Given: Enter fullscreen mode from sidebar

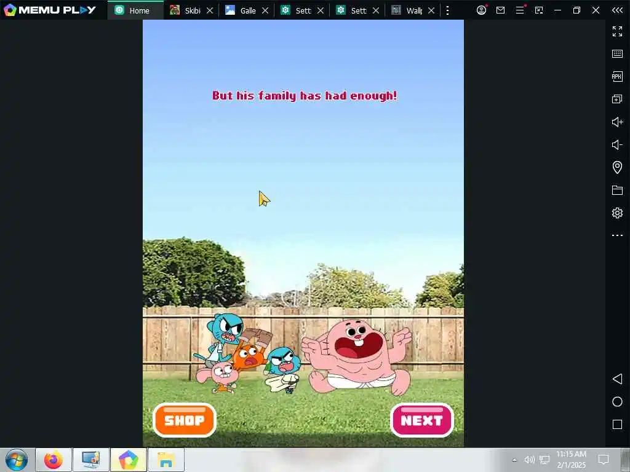Looking at the screenshot, I should [x=617, y=31].
